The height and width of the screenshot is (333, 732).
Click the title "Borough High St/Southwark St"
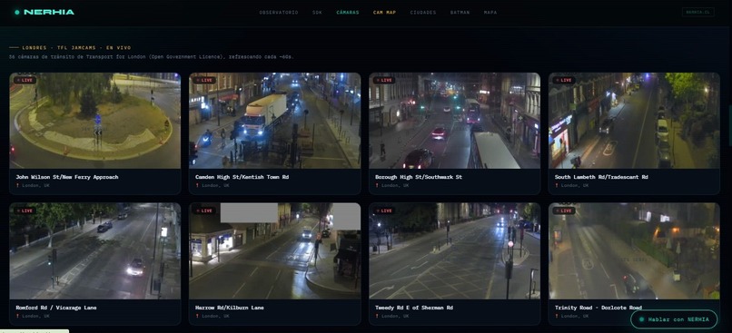coord(419,177)
